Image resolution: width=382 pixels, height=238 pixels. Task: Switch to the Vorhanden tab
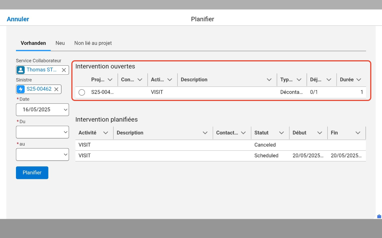coord(33,43)
